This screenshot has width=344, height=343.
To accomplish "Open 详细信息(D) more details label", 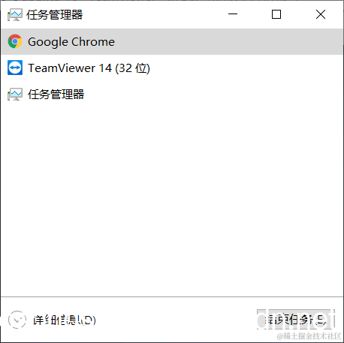I will [65, 320].
